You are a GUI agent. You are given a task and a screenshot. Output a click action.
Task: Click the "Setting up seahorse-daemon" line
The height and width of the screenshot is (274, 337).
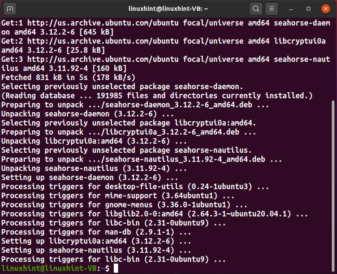point(90,178)
